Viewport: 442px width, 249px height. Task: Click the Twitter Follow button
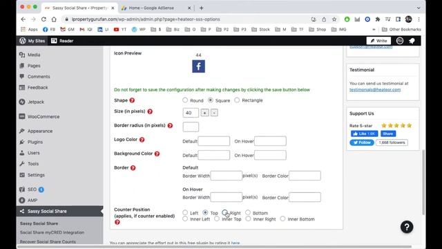click(x=362, y=142)
